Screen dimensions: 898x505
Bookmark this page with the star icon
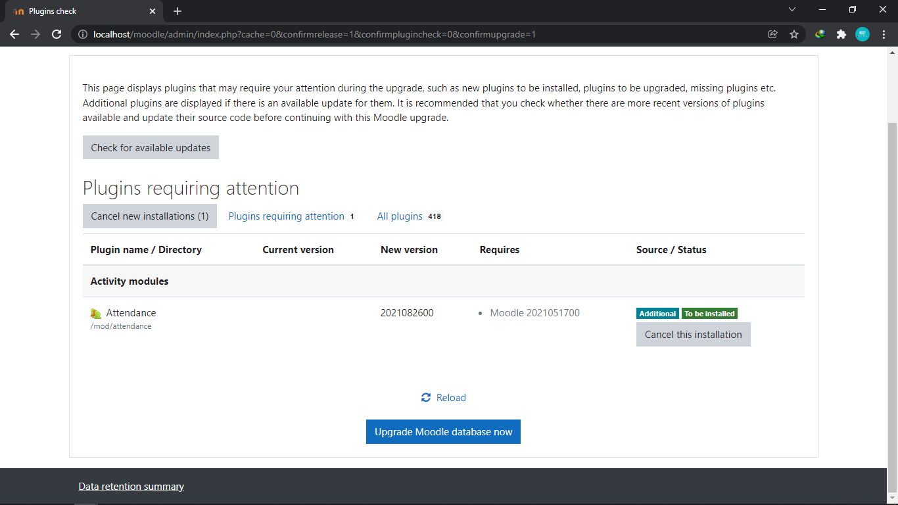click(794, 34)
